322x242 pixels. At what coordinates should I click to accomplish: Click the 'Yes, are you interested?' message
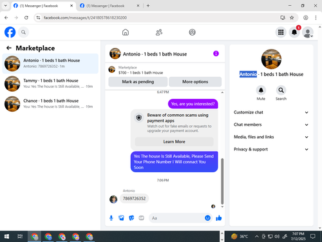tap(193, 104)
